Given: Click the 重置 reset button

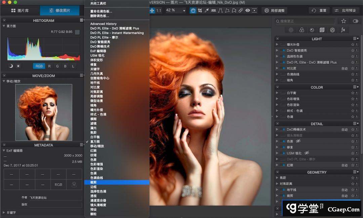Looking at the screenshot, I should (319, 10).
